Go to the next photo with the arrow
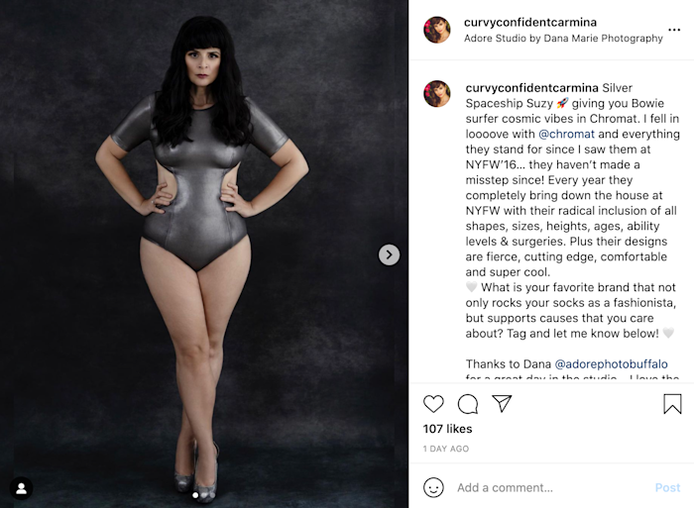 [389, 254]
